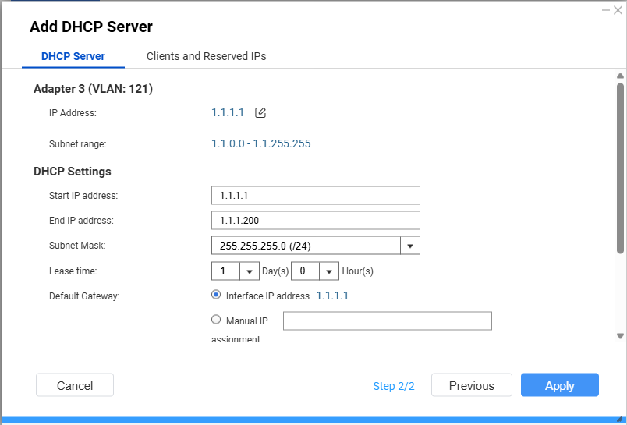
Task: Click the Manual IP assignment text box
Action: (x=387, y=321)
